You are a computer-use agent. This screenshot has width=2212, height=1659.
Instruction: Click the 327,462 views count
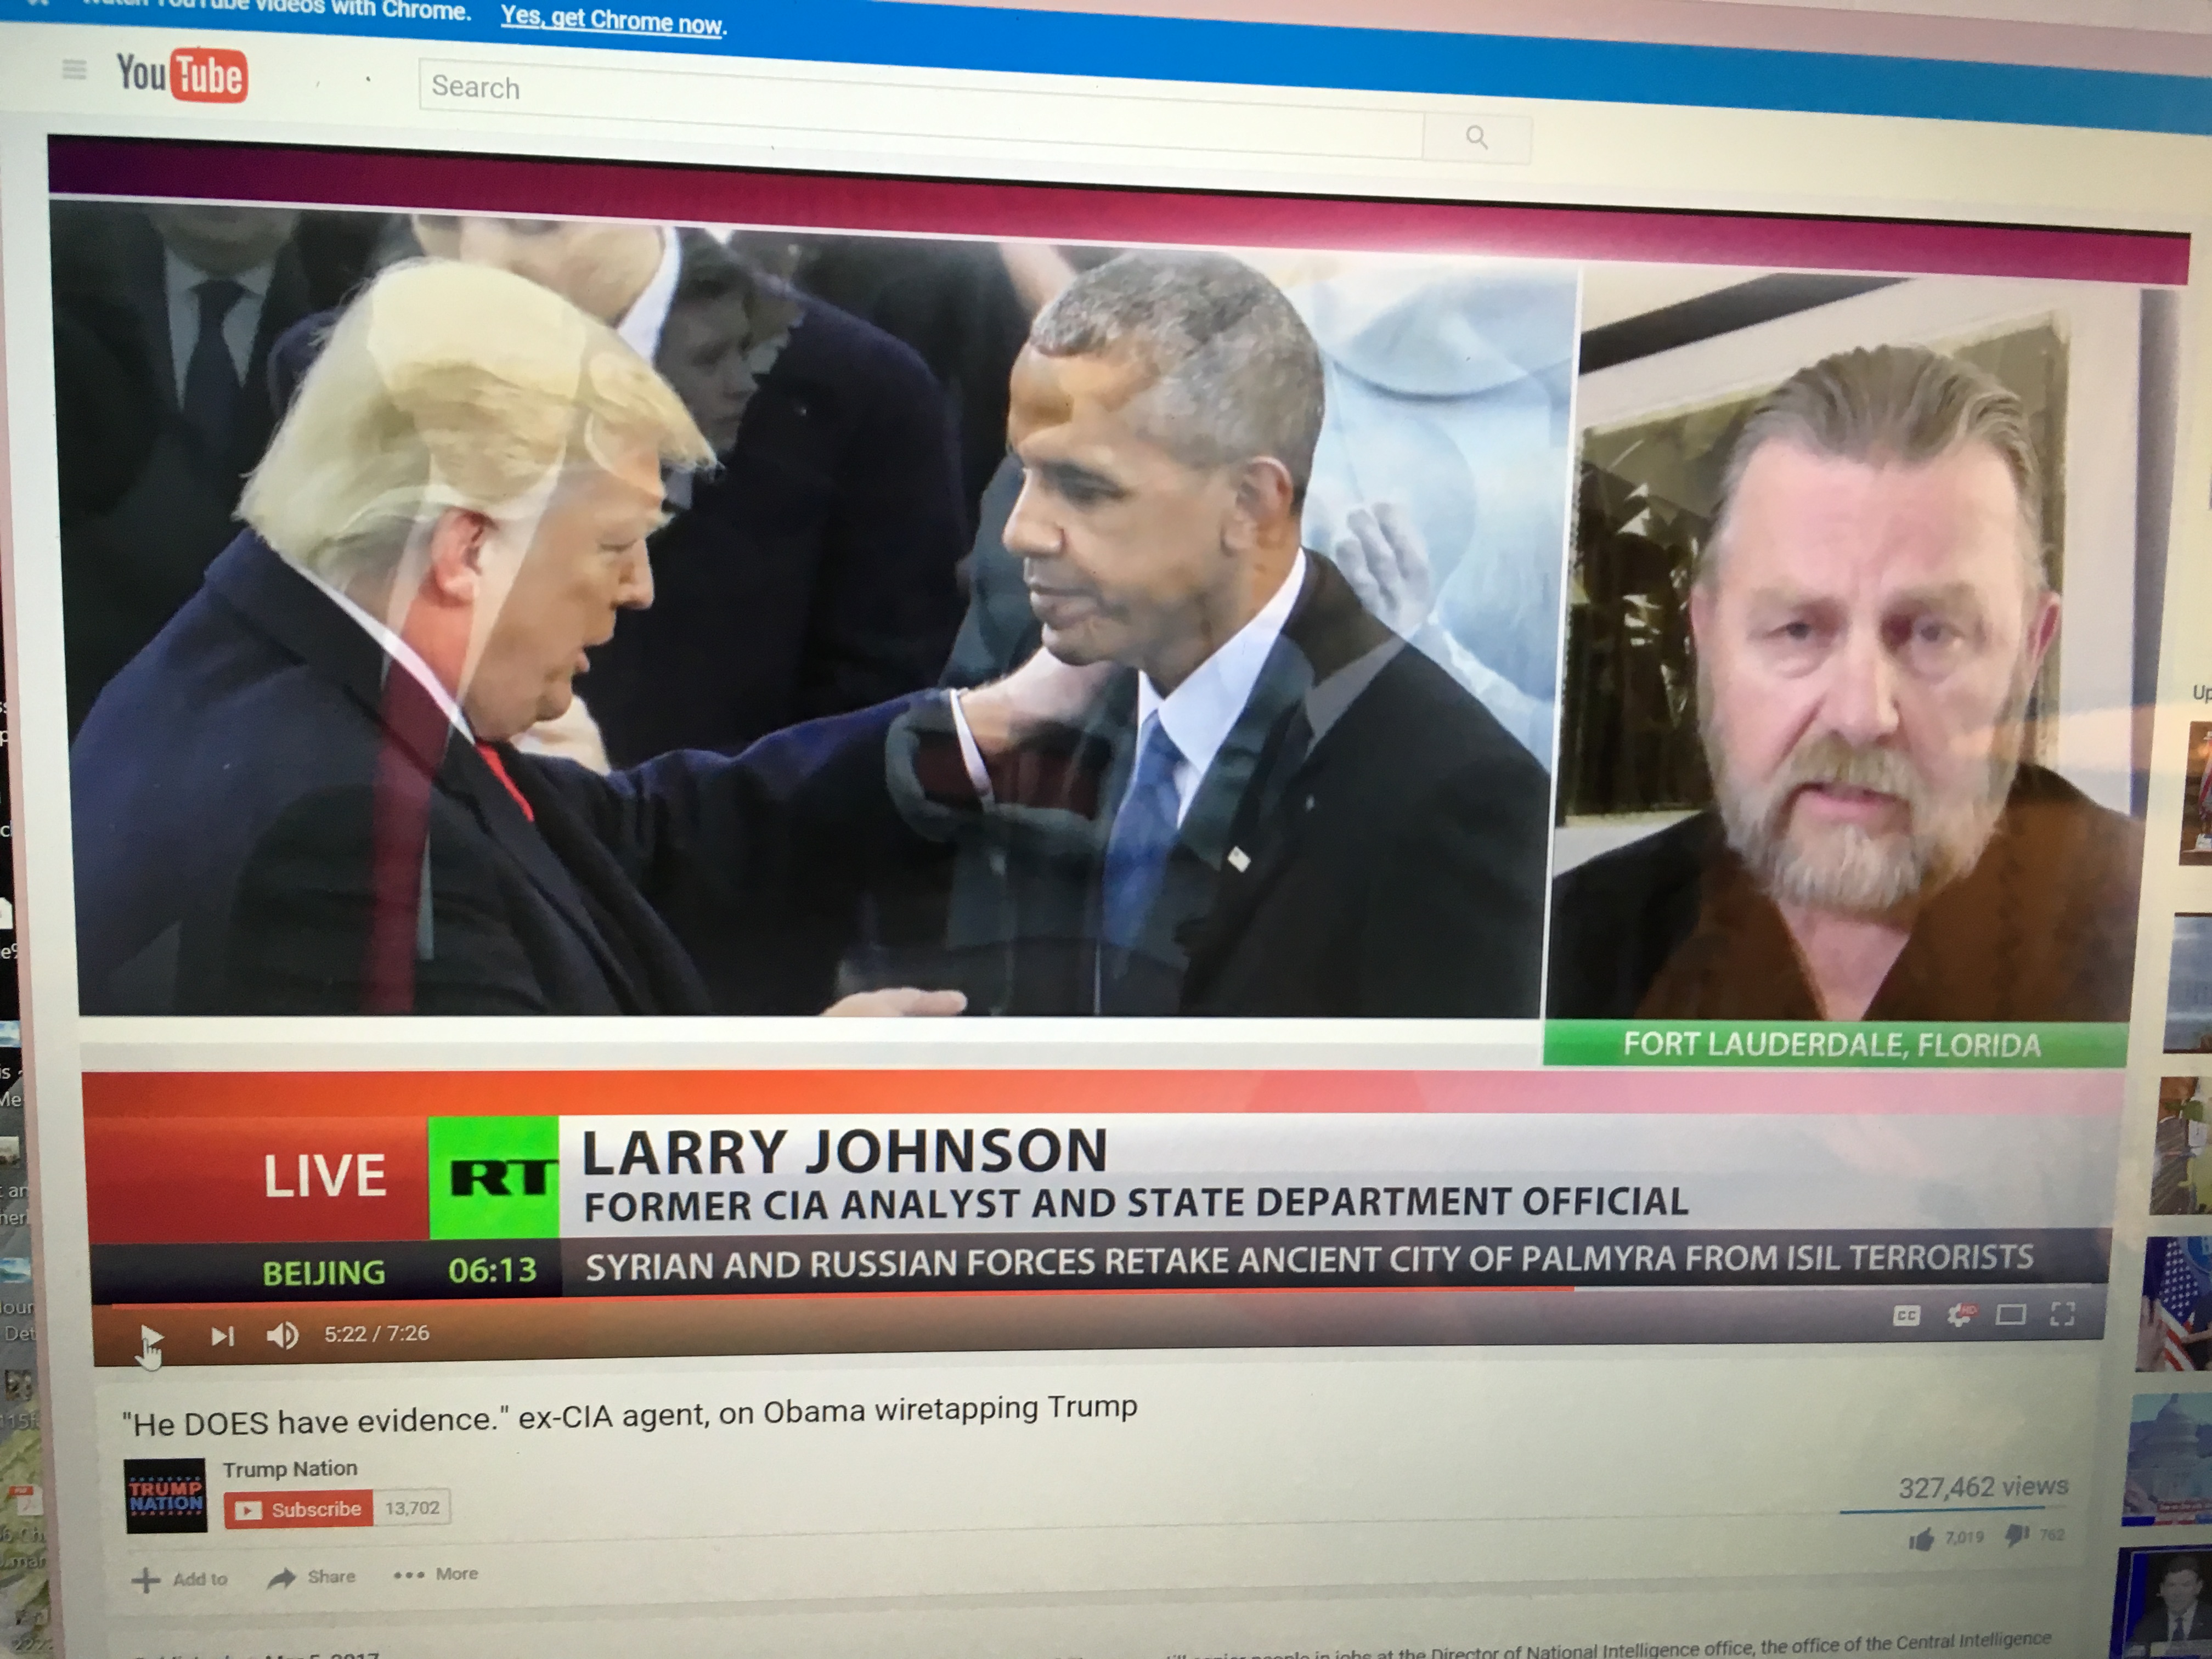point(1983,1487)
